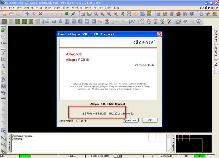Open the 3D viewer icon
Screen dimensions: 219x158
pos(142,14)
